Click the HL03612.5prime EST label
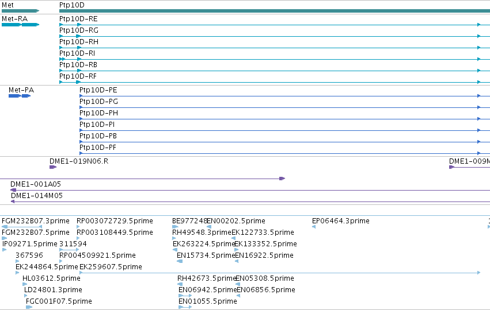 pos(51,278)
